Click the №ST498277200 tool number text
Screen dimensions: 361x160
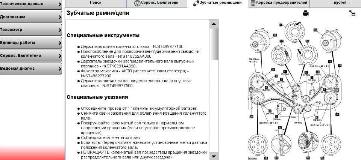pyautogui.click(x=97, y=76)
